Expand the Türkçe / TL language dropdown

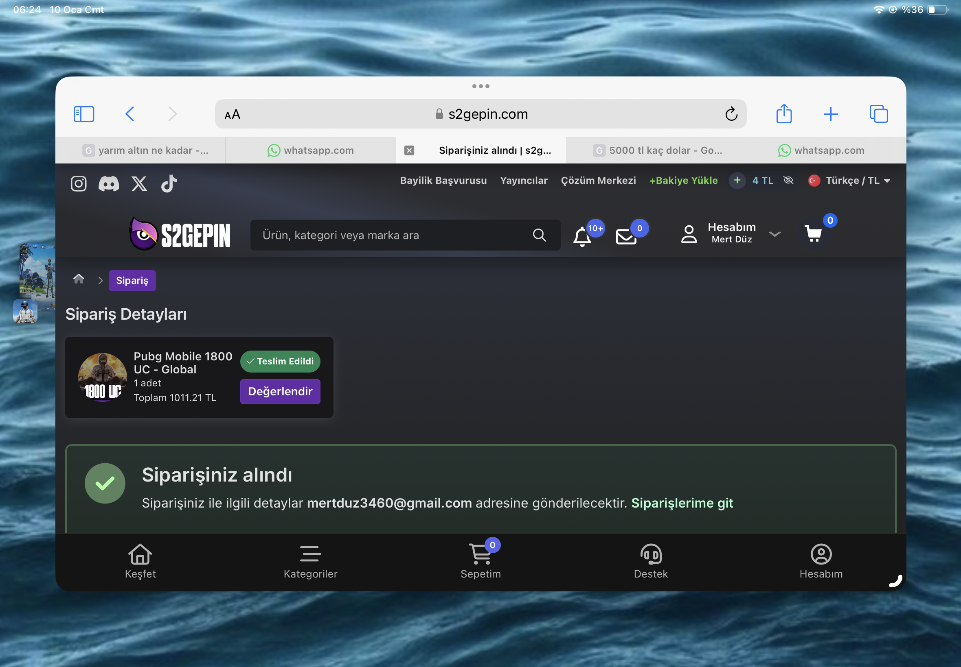coord(849,181)
